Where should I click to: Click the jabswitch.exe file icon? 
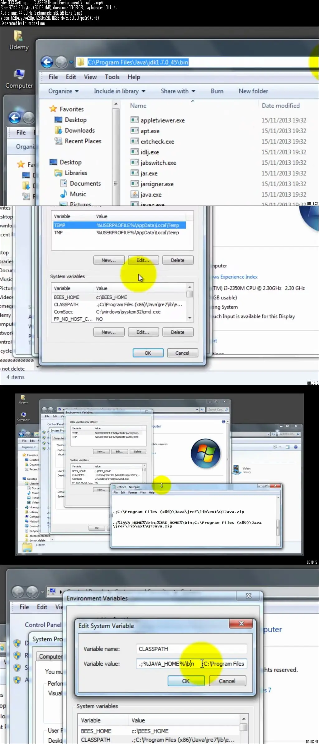135,163
